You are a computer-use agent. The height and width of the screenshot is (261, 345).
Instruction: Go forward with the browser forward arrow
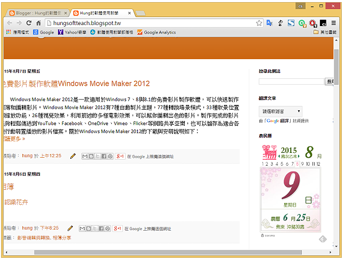point(19,23)
